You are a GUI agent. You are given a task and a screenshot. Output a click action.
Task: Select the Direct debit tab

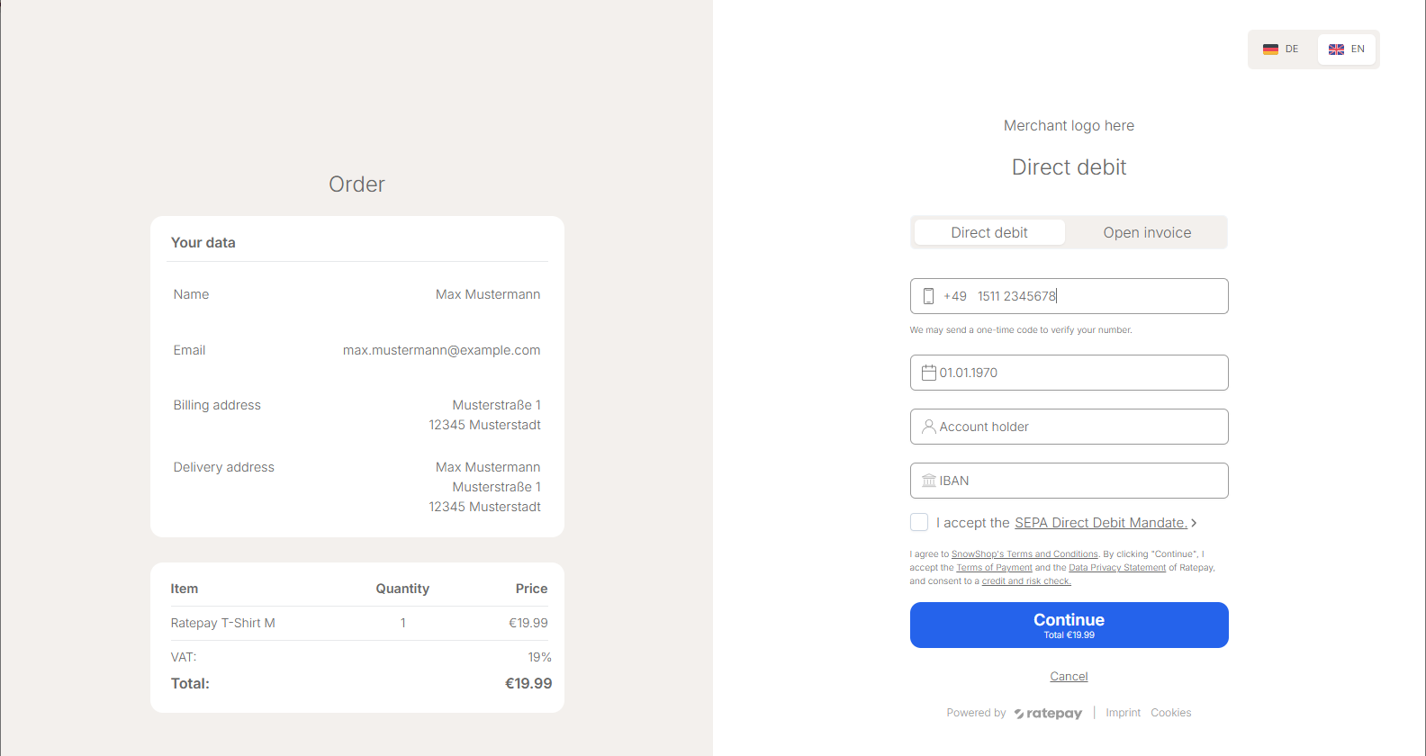tap(989, 232)
